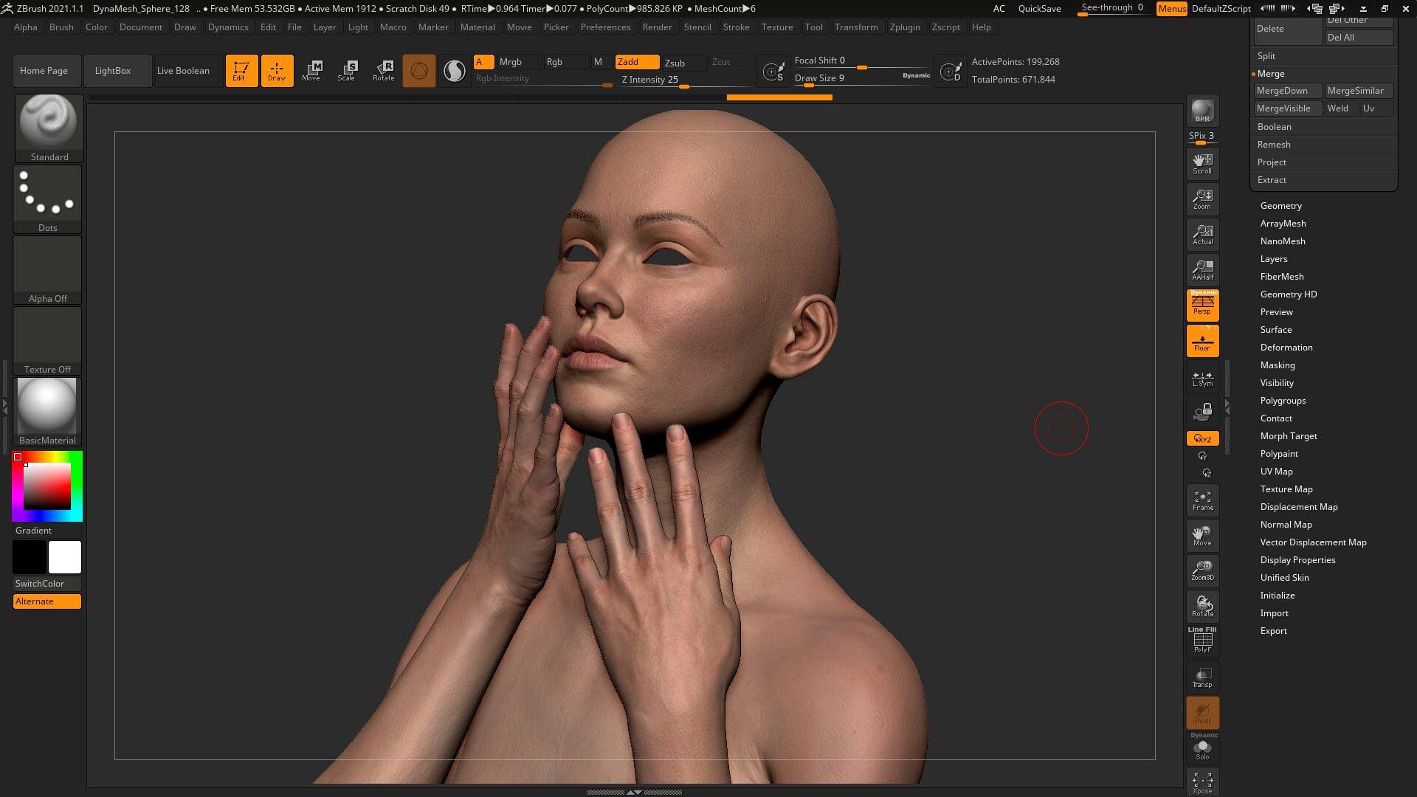This screenshot has width=1417, height=797.
Task: Expand the FiberMesh subpalette
Action: tap(1282, 277)
